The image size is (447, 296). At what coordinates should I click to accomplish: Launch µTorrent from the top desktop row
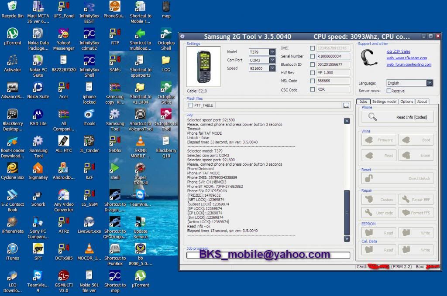coord(12,37)
